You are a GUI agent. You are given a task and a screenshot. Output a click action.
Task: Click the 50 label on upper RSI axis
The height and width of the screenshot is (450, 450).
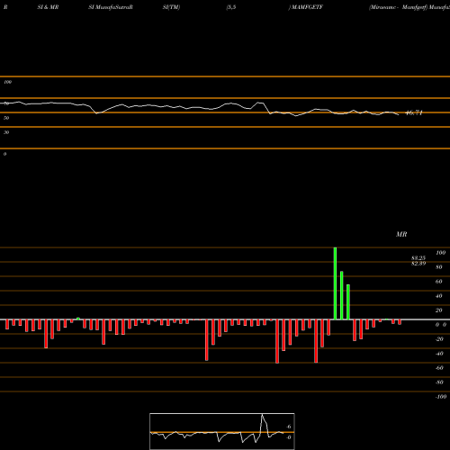[6, 118]
